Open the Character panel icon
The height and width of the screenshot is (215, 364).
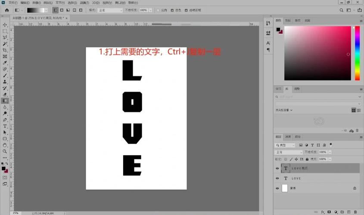[268, 43]
